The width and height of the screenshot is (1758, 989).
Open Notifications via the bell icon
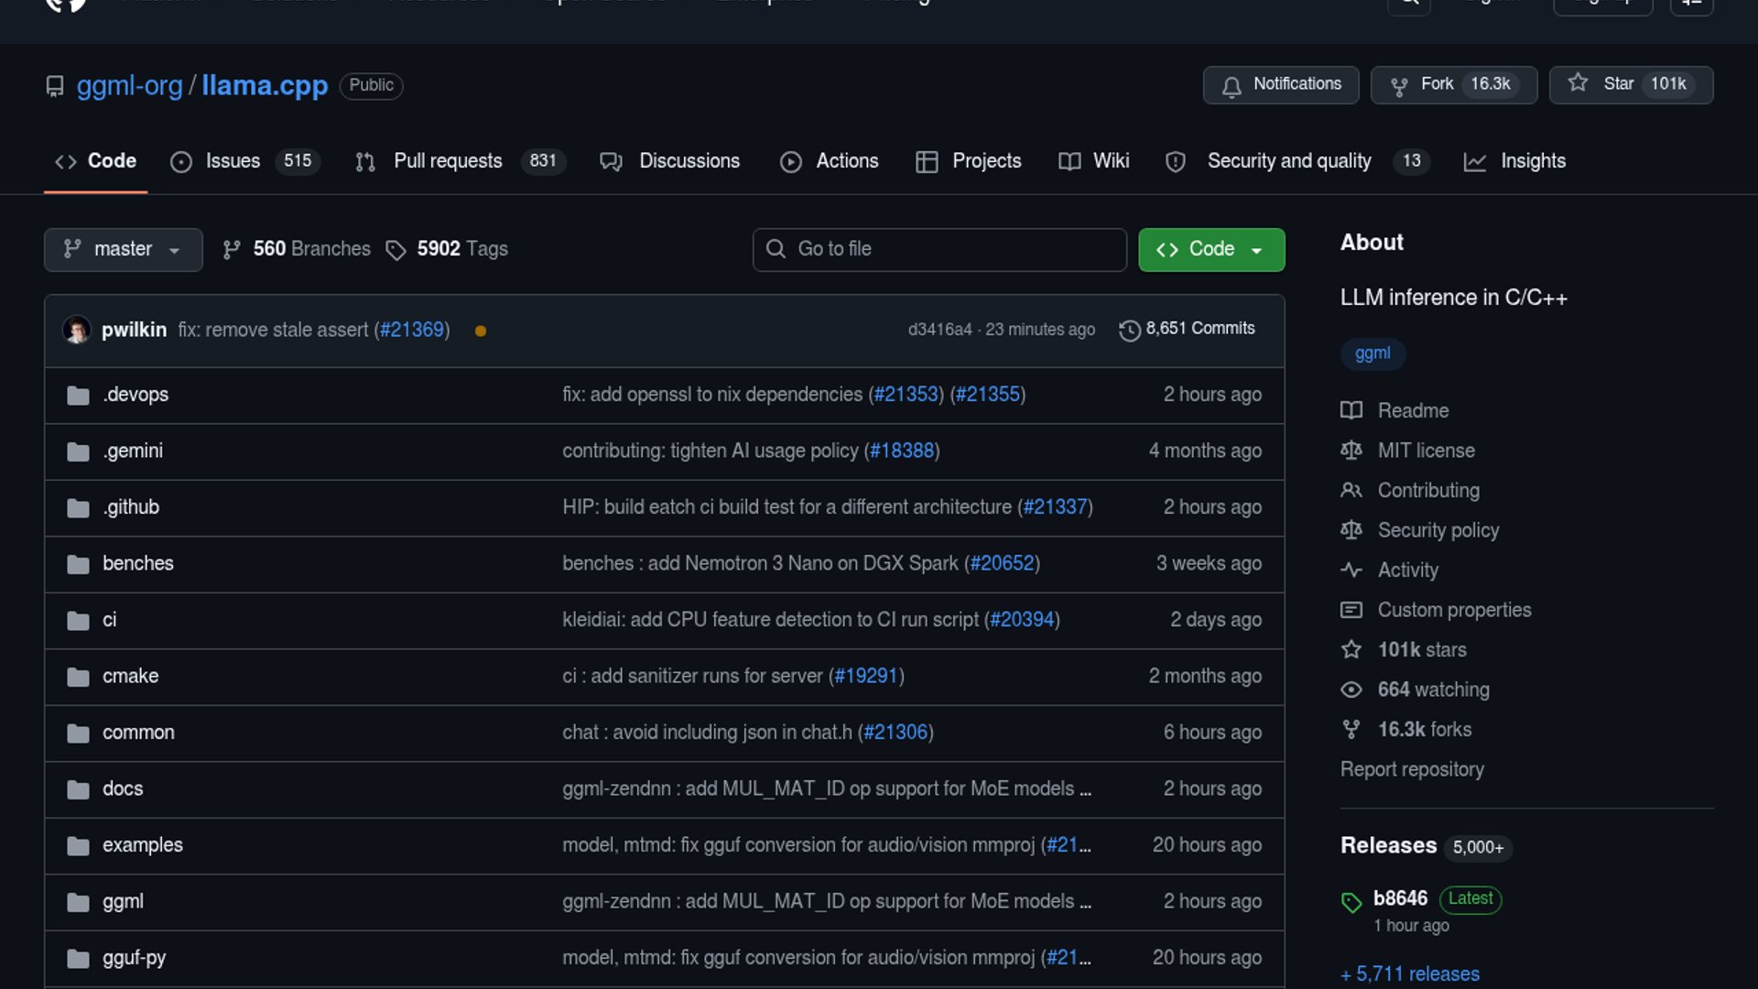[1232, 86]
